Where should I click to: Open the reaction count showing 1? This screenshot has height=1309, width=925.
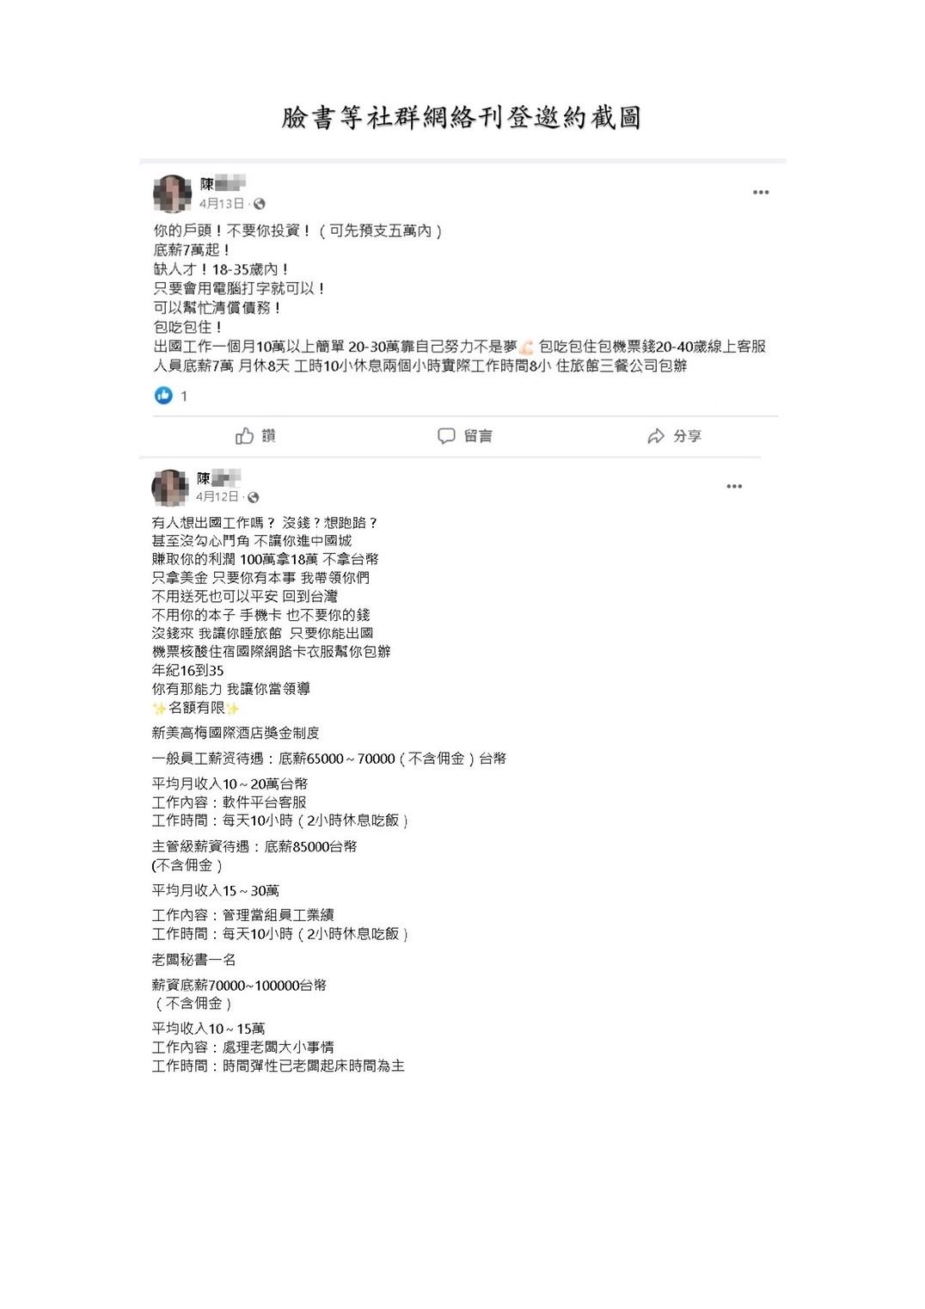183,396
